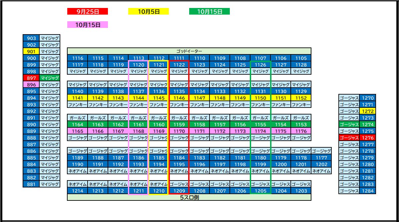Click the マイジャグ label under seat 1120
The height and width of the screenshot is (222, 399).
(138, 71)
